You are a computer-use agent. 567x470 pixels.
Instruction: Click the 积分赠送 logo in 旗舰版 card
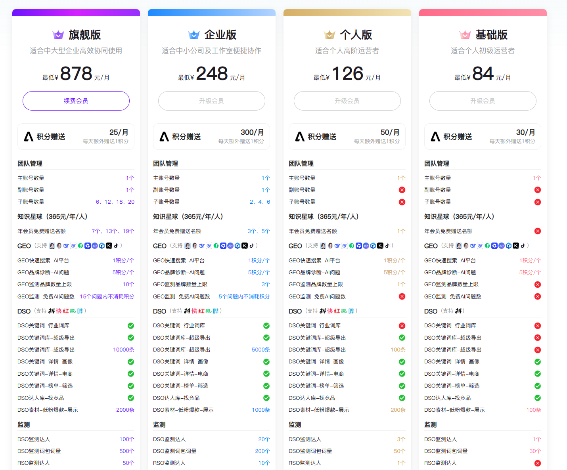click(x=29, y=137)
